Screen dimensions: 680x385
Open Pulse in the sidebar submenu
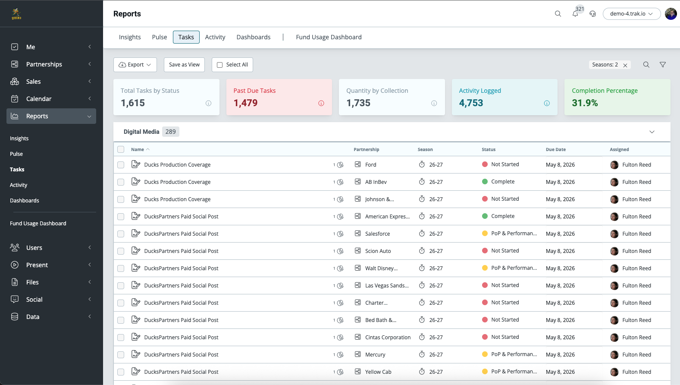(x=16, y=154)
